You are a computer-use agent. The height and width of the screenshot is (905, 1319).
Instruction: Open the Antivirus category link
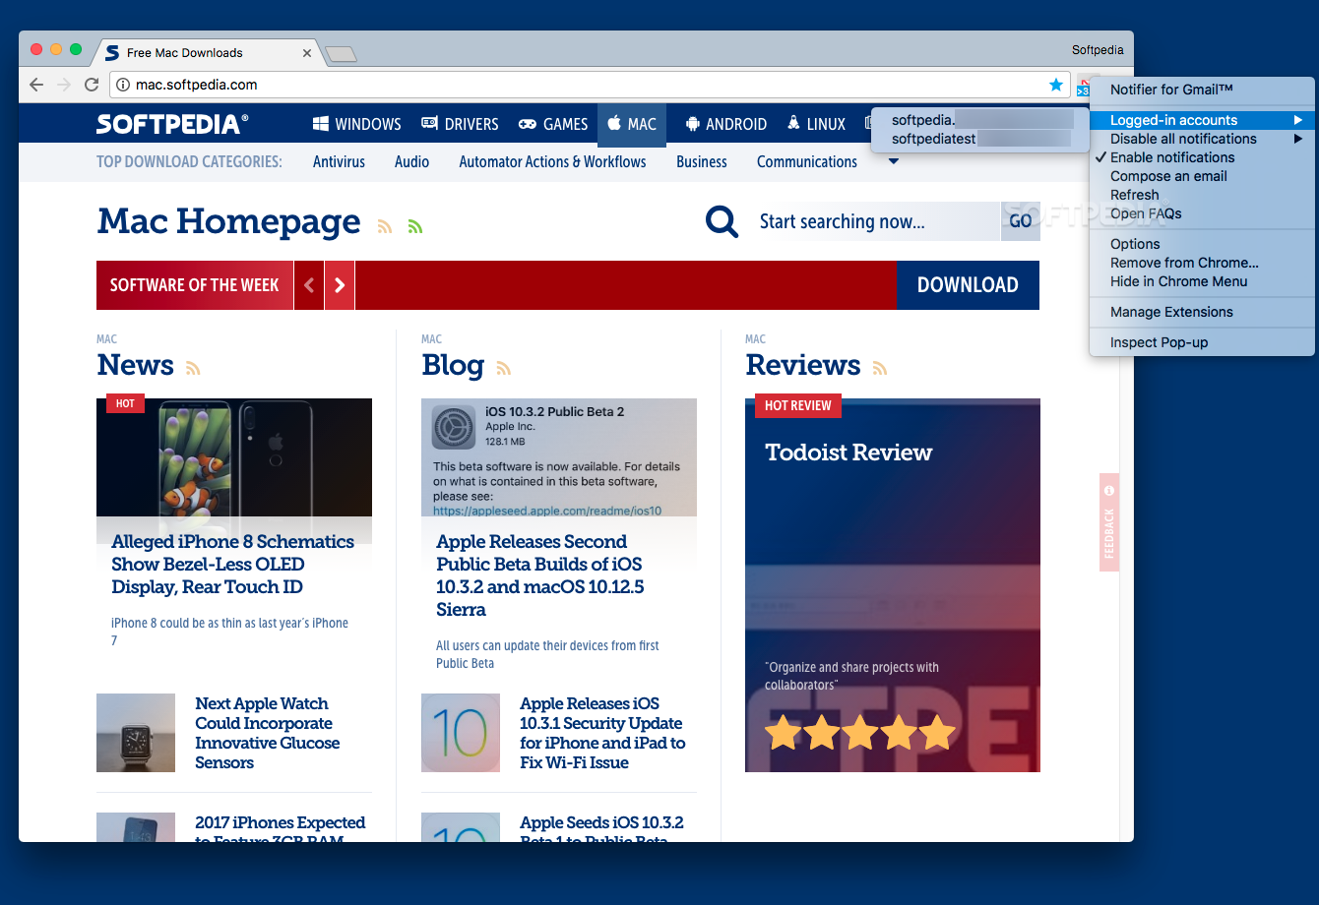339,161
